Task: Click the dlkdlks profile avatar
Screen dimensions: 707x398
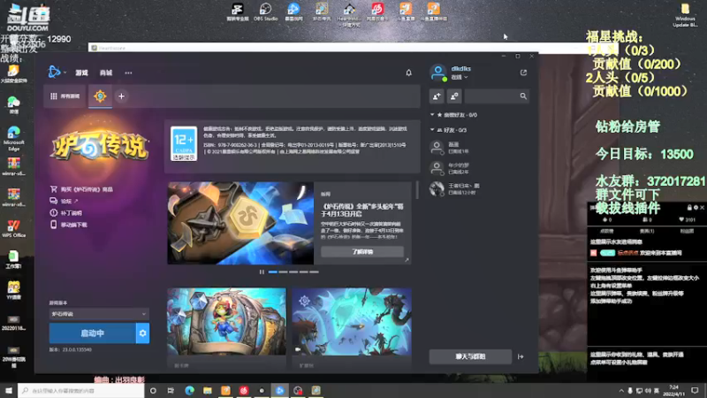Action: (x=437, y=73)
